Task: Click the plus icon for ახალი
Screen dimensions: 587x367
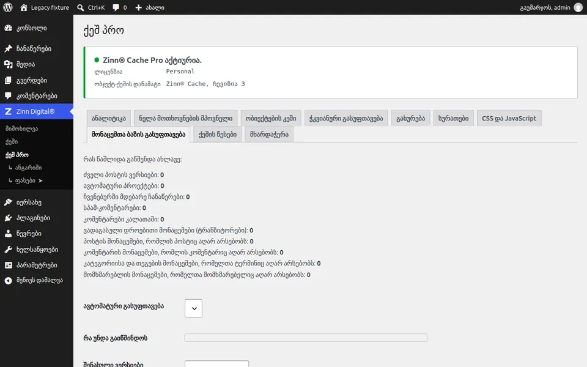Action: click(x=139, y=7)
